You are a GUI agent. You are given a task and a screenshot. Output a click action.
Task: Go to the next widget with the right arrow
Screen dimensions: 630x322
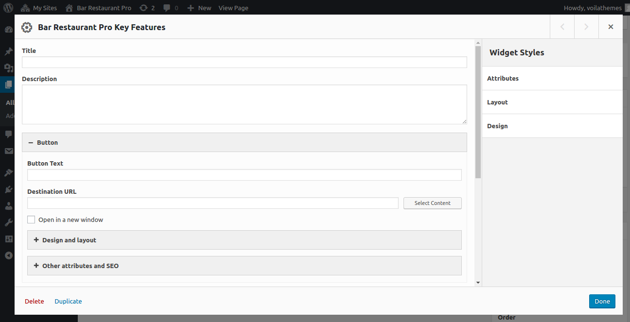[x=586, y=27]
